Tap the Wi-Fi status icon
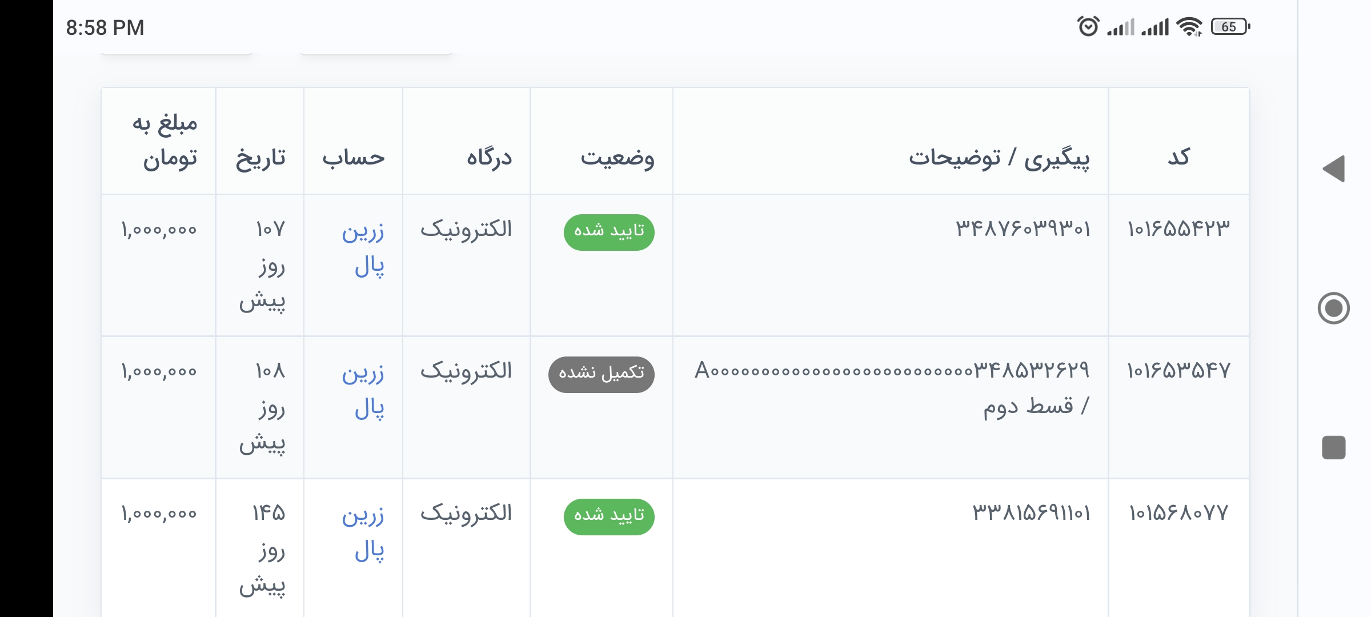 tap(1189, 27)
